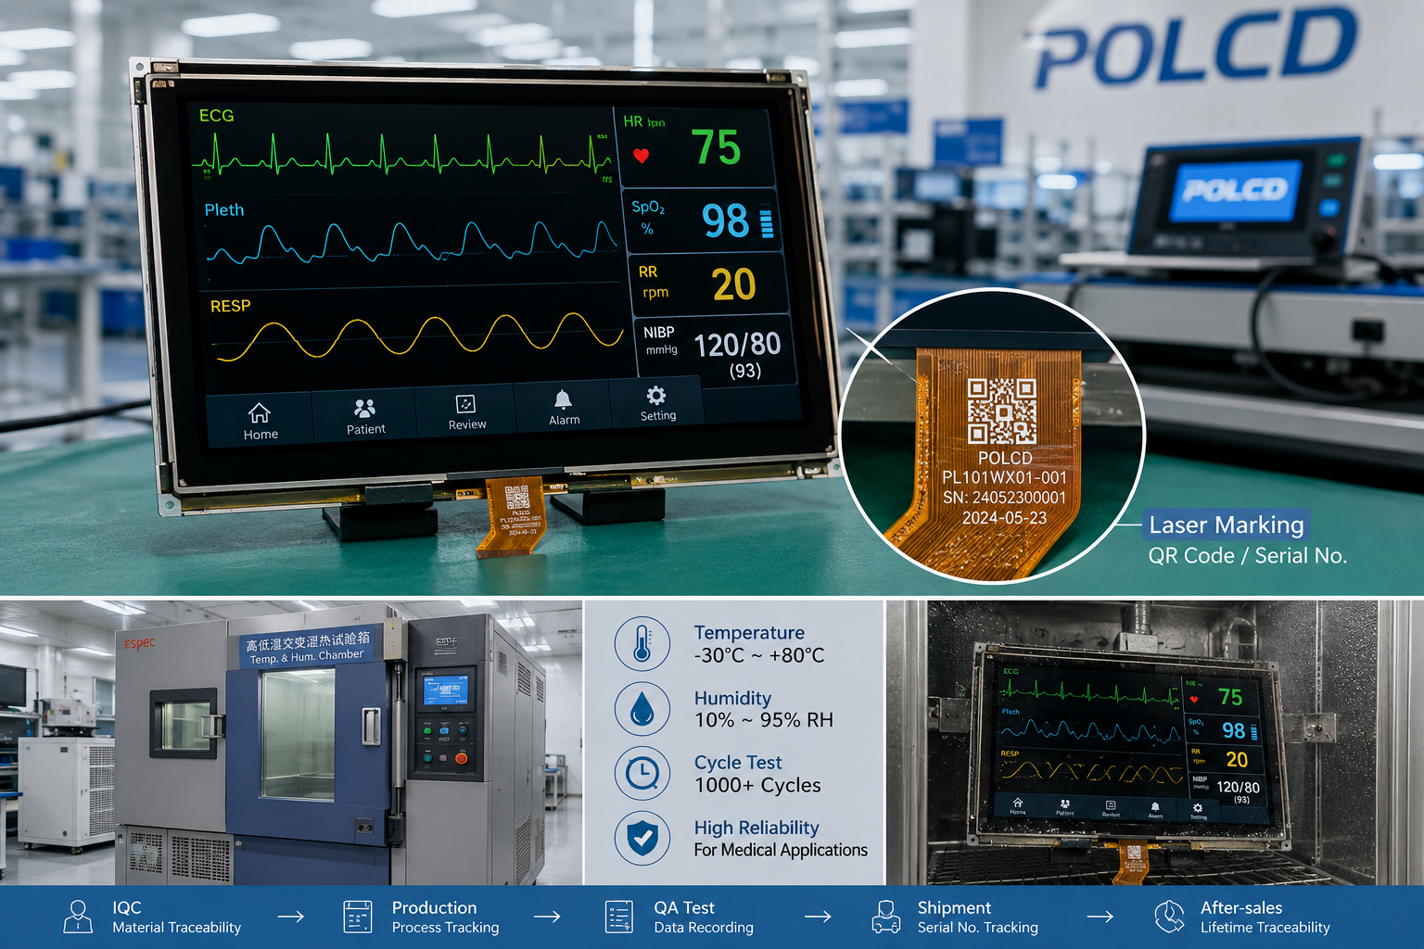Open Home on the large monitor display

point(260,422)
